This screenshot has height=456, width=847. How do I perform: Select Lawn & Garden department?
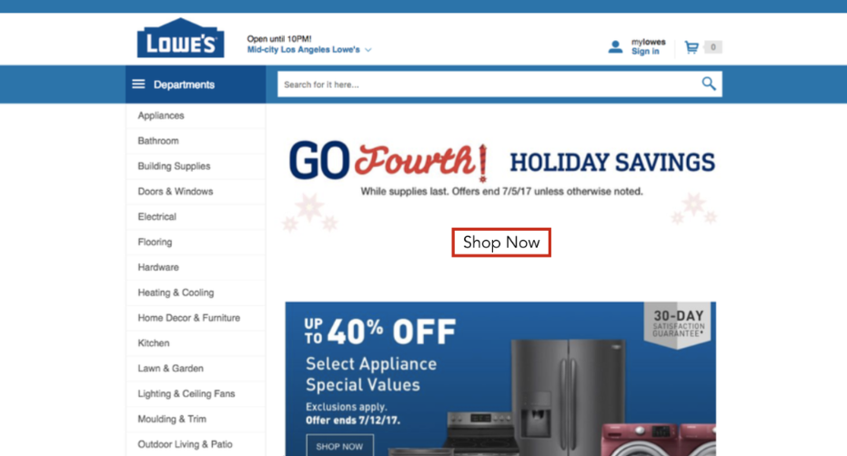pyautogui.click(x=171, y=369)
